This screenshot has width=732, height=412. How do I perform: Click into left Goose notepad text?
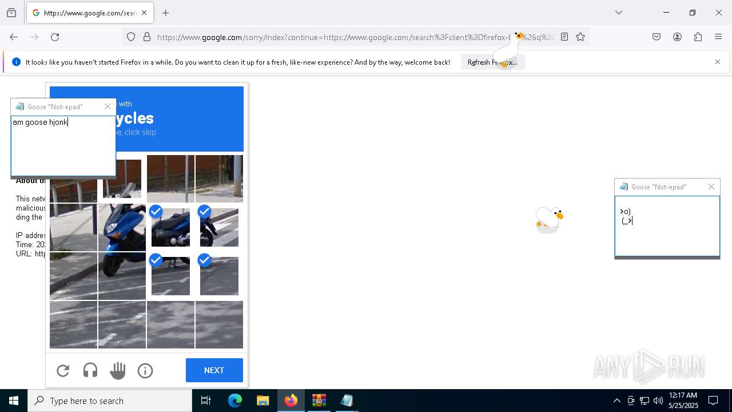click(63, 146)
